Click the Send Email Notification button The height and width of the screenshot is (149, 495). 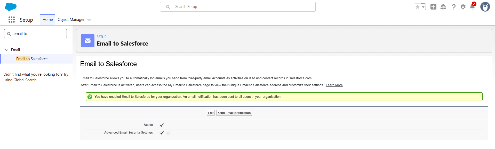coord(234,113)
